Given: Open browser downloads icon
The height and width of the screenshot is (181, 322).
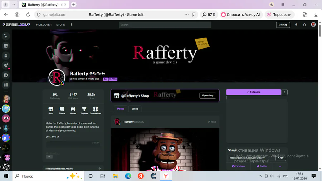Looking at the screenshot, I should click(316, 15).
